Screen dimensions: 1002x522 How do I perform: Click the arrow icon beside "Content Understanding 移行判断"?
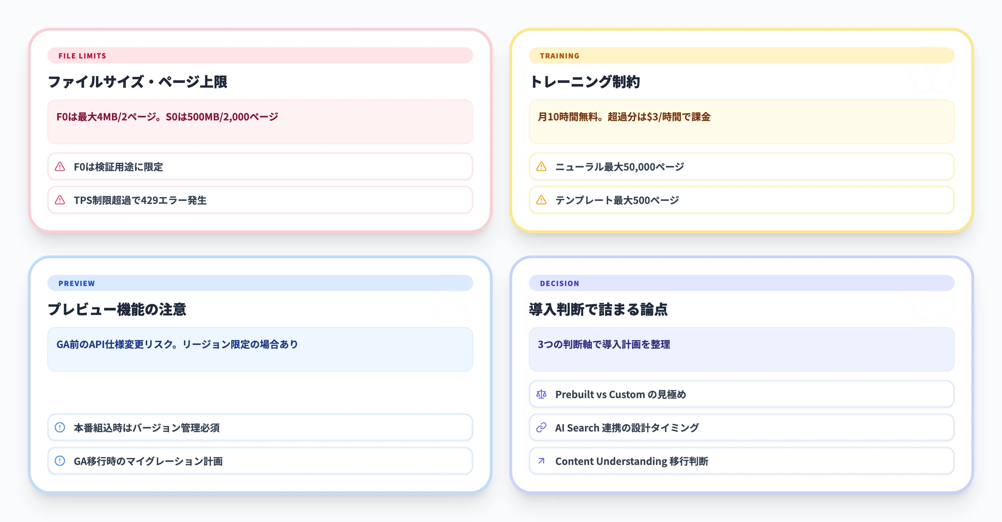pos(541,461)
